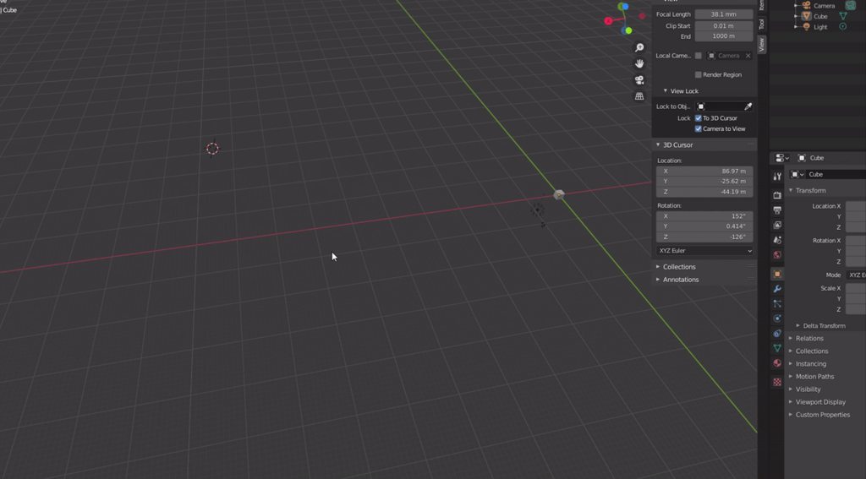
Task: Open the View Layer properties tab icon
Action: (777, 226)
